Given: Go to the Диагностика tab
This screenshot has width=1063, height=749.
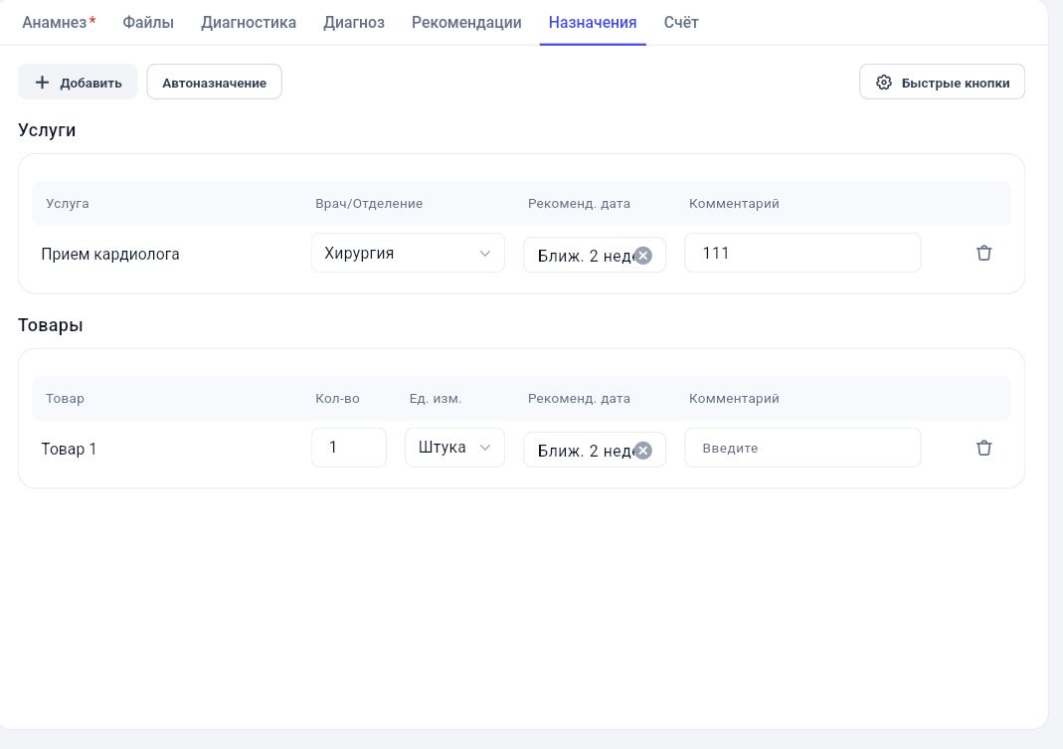Looking at the screenshot, I should (249, 23).
